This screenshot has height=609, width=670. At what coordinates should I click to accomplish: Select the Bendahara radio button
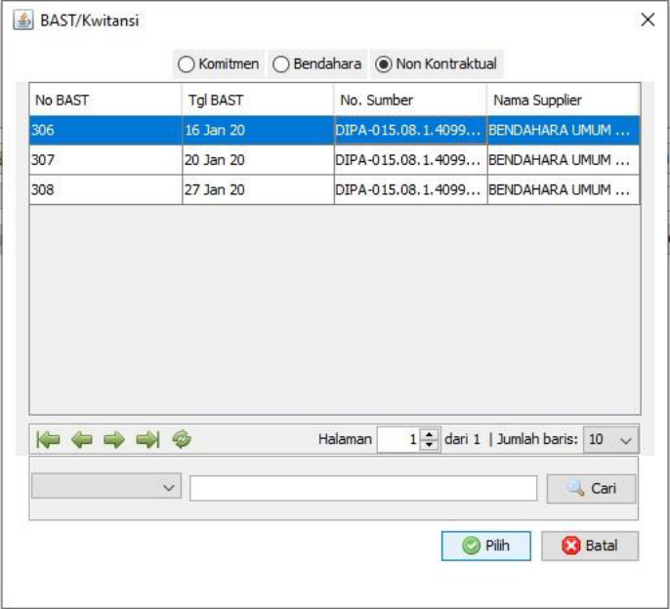[x=280, y=64]
